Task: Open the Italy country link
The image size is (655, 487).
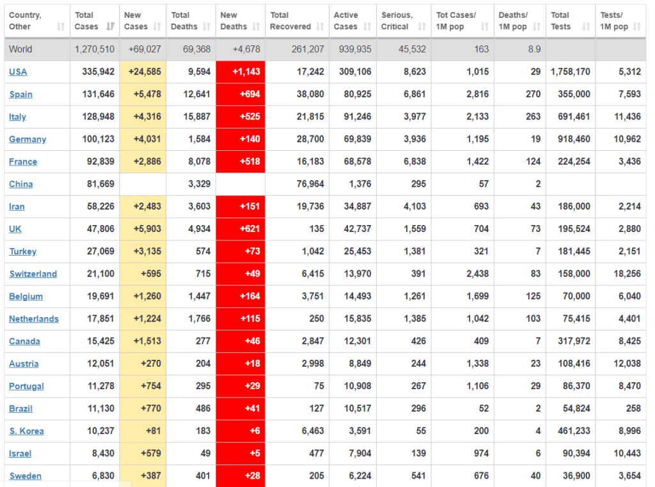Action: click(17, 117)
